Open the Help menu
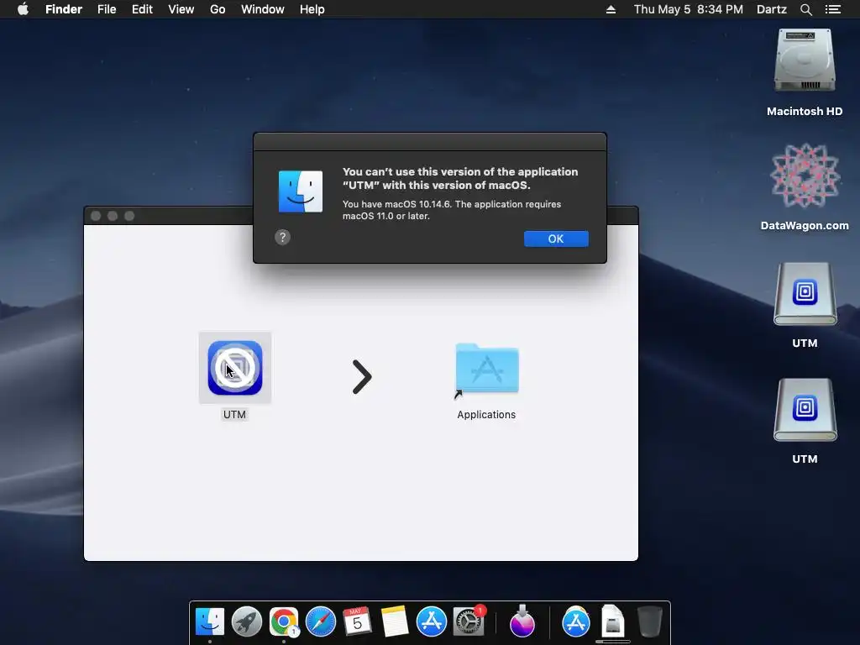The height and width of the screenshot is (645, 860). [x=312, y=9]
